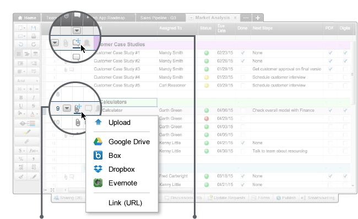
Task: Click the yellow status ball for Case Study #4
Action: click(x=207, y=78)
